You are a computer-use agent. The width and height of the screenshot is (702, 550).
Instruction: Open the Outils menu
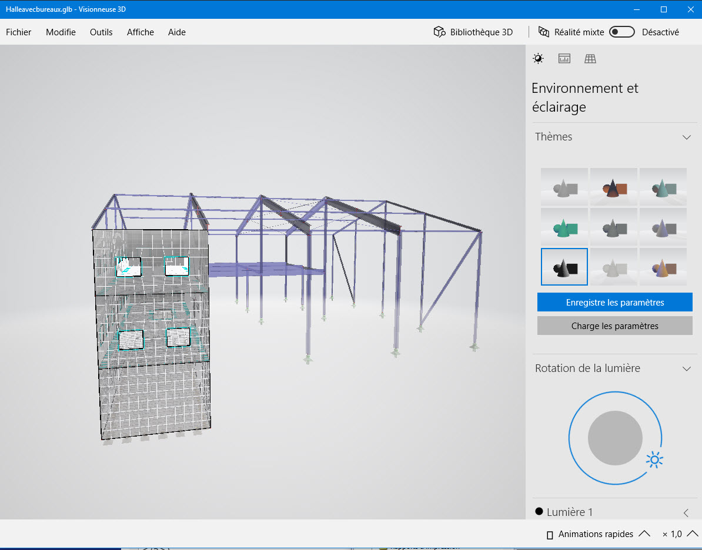point(101,32)
